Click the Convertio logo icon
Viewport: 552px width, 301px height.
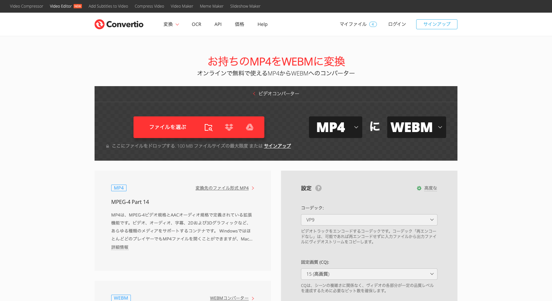coord(100,24)
